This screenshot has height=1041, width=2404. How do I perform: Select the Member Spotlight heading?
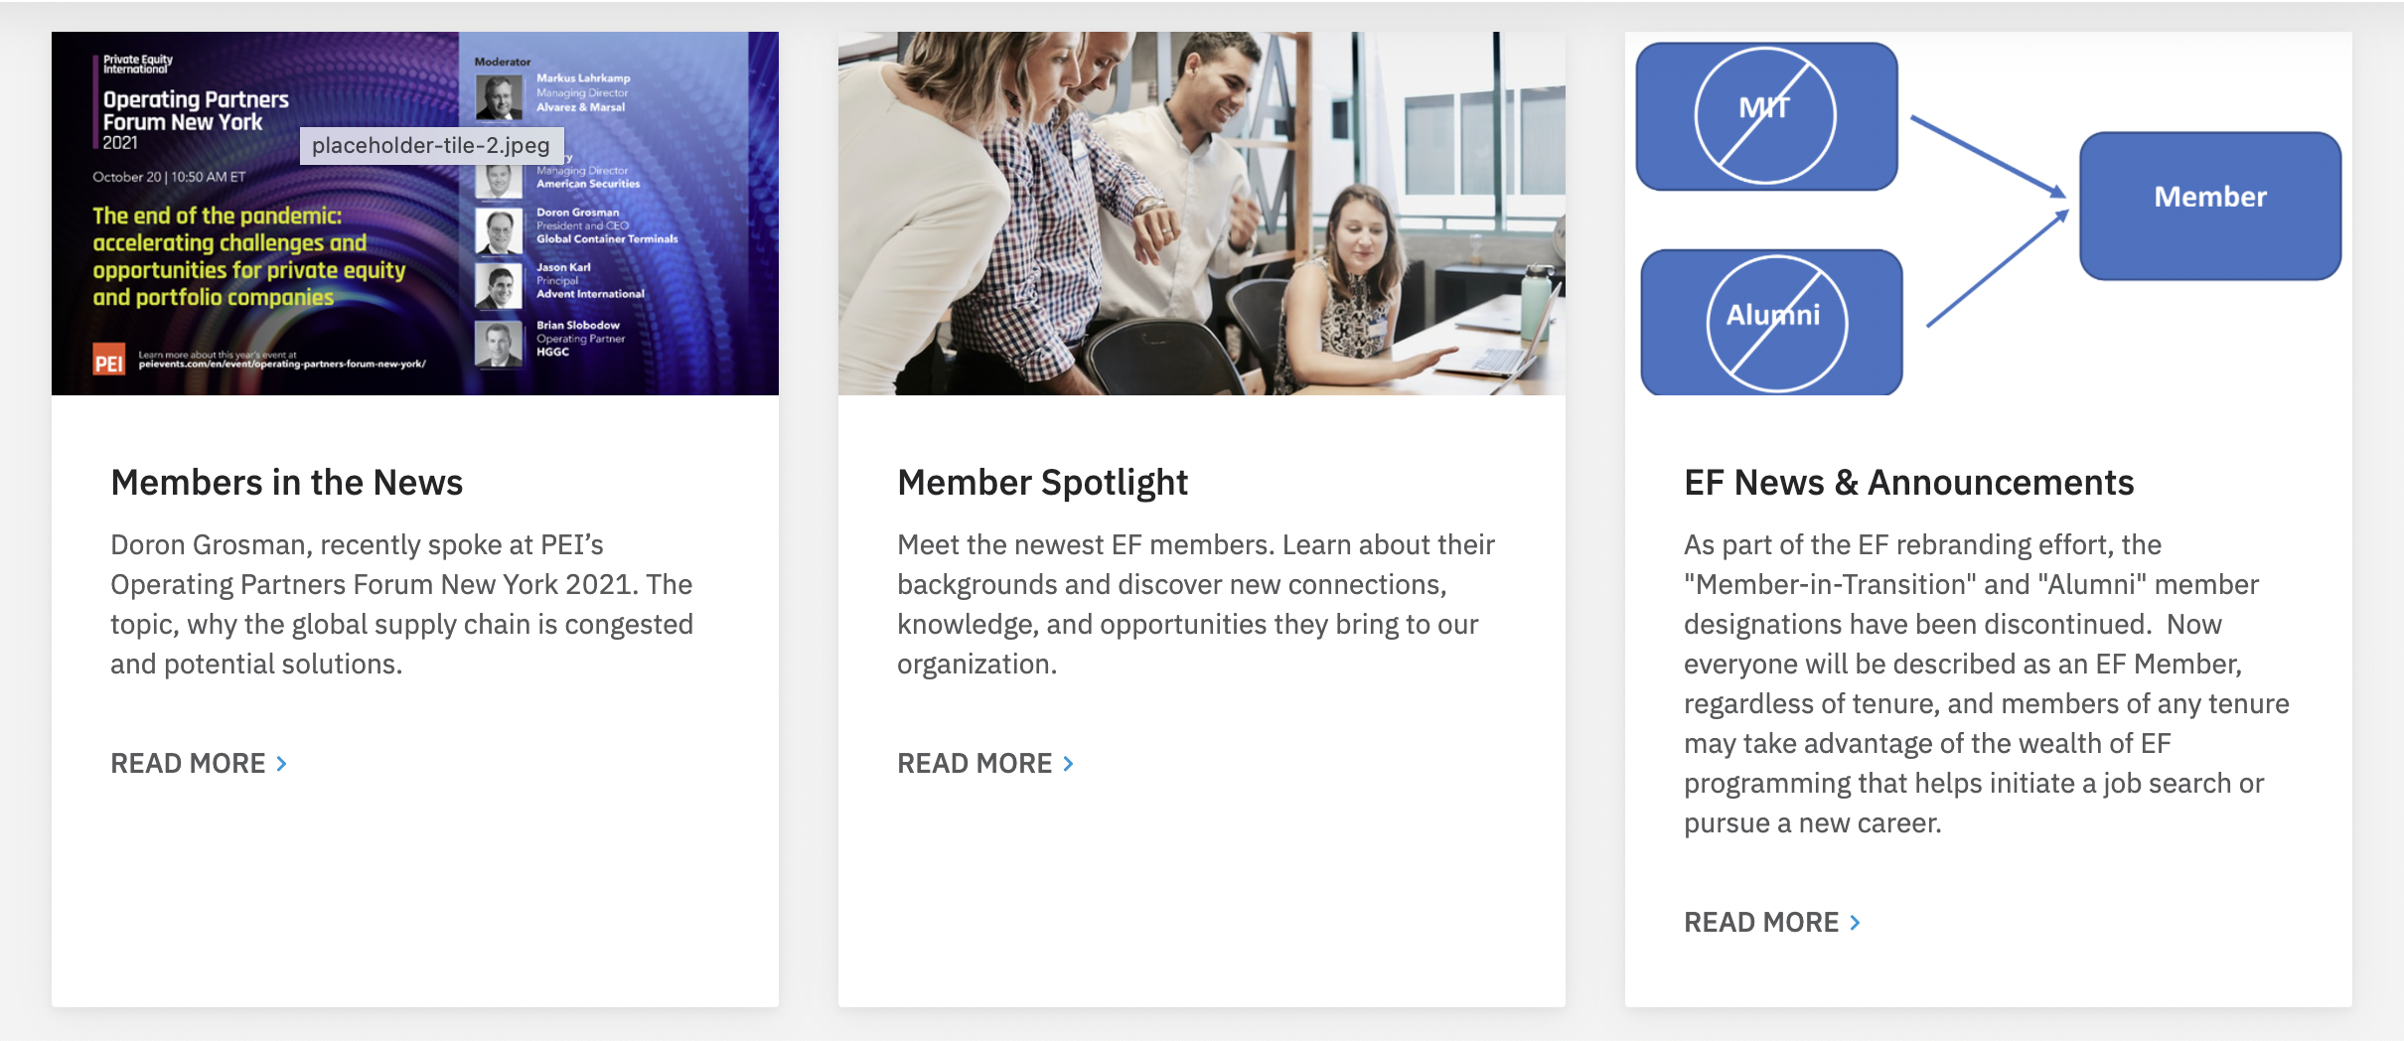(1042, 483)
